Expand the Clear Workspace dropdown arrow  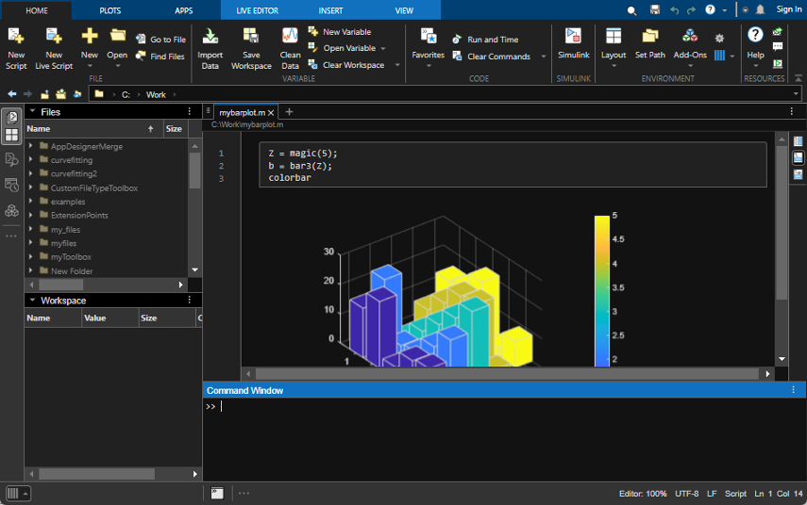click(x=396, y=66)
